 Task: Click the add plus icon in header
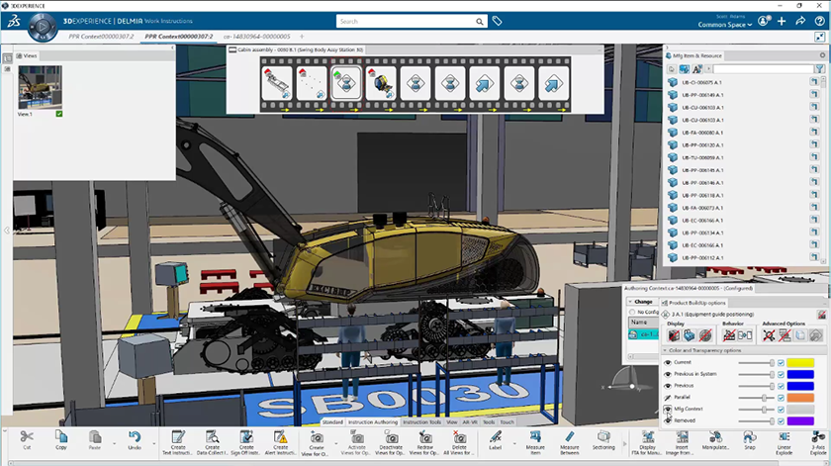pyautogui.click(x=782, y=21)
